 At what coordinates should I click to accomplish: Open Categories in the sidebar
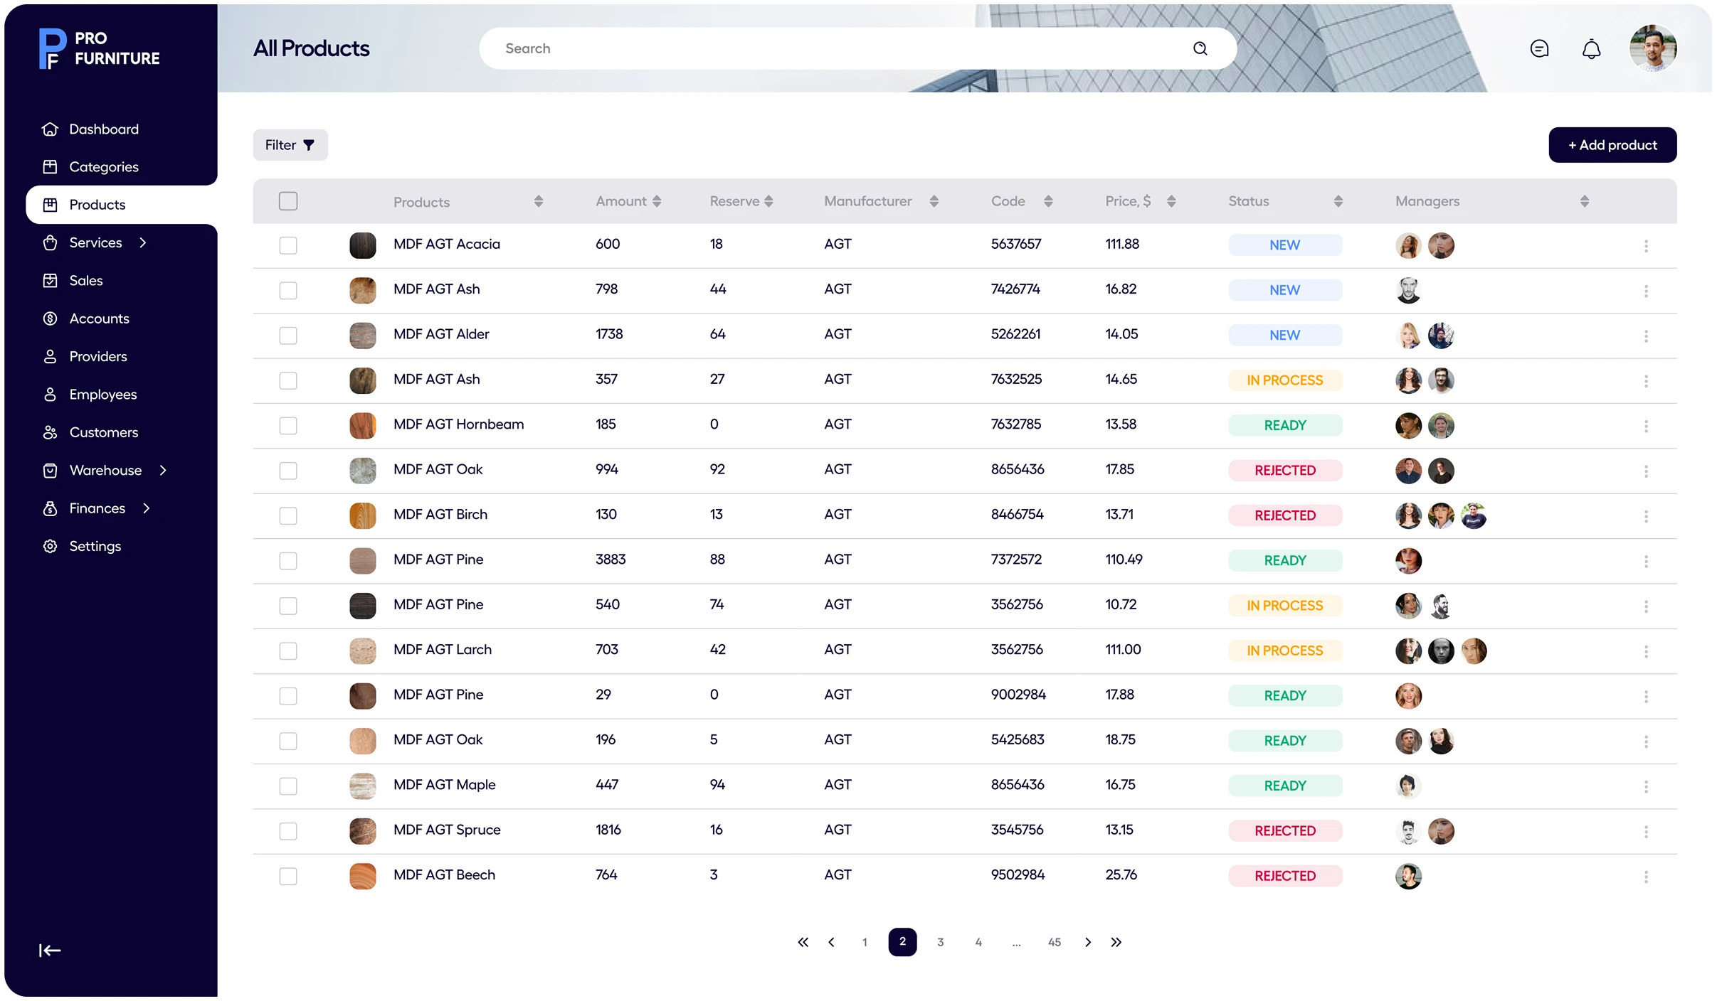point(90,166)
